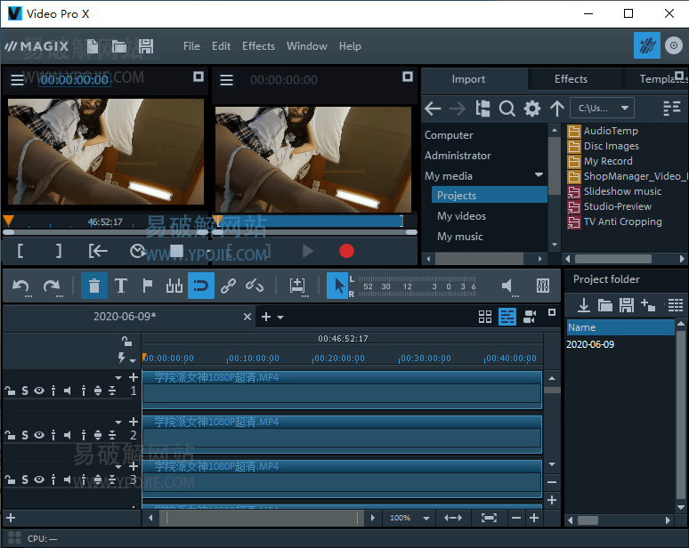
Task: Open the source monitor hamburger menu
Action: point(17,80)
